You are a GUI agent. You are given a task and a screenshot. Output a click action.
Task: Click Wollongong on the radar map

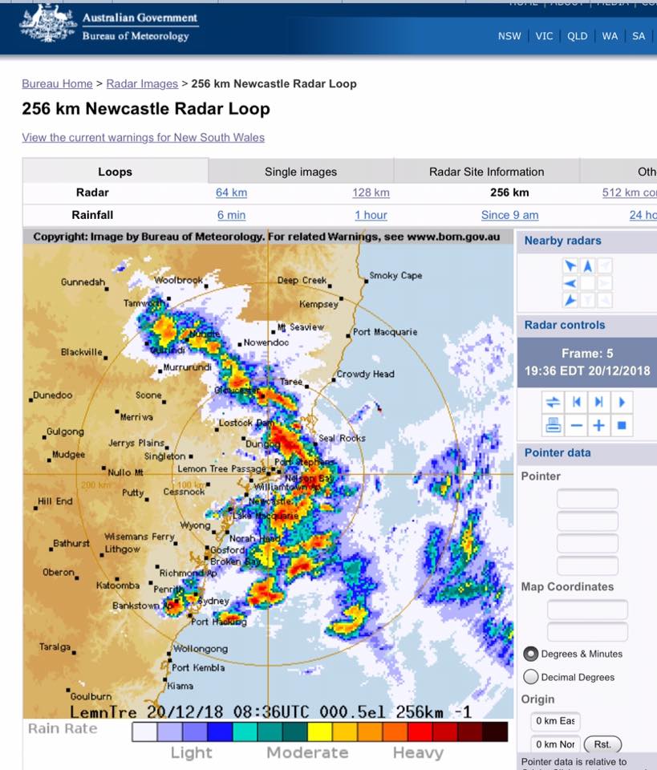[x=201, y=649]
